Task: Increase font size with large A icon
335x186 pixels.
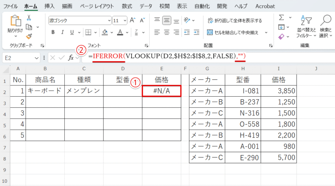Action: [133, 20]
